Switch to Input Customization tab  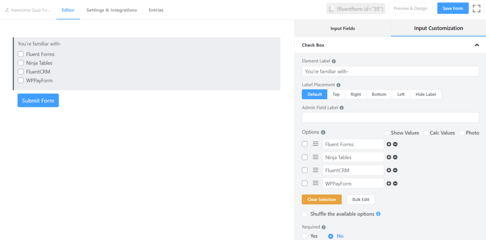coord(438,28)
